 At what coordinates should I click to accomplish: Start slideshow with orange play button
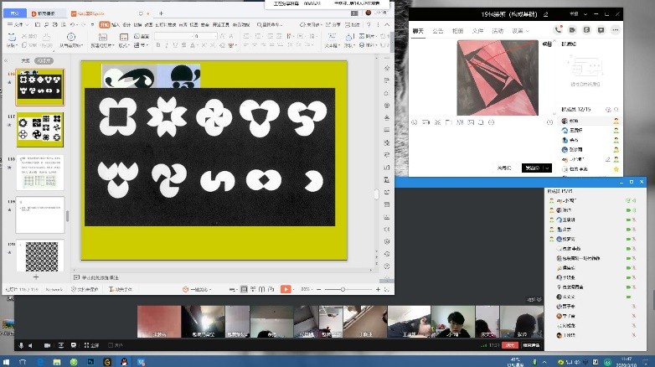click(286, 289)
